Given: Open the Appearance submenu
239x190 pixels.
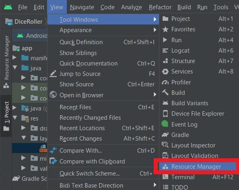Looking at the screenshot, I should [x=103, y=30].
